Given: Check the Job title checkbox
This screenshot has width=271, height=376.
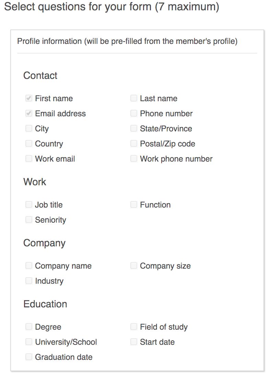Looking at the screenshot, I should point(29,205).
